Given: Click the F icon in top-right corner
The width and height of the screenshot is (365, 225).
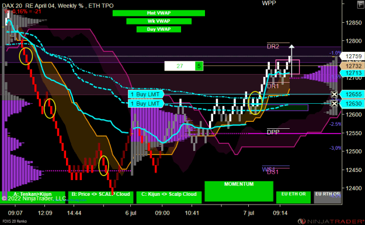Looking at the screenshot, I should 361,5.
